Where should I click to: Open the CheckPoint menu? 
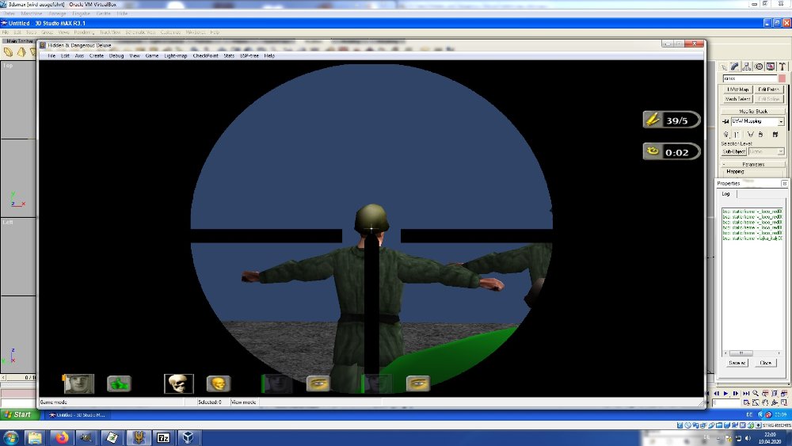tap(206, 56)
